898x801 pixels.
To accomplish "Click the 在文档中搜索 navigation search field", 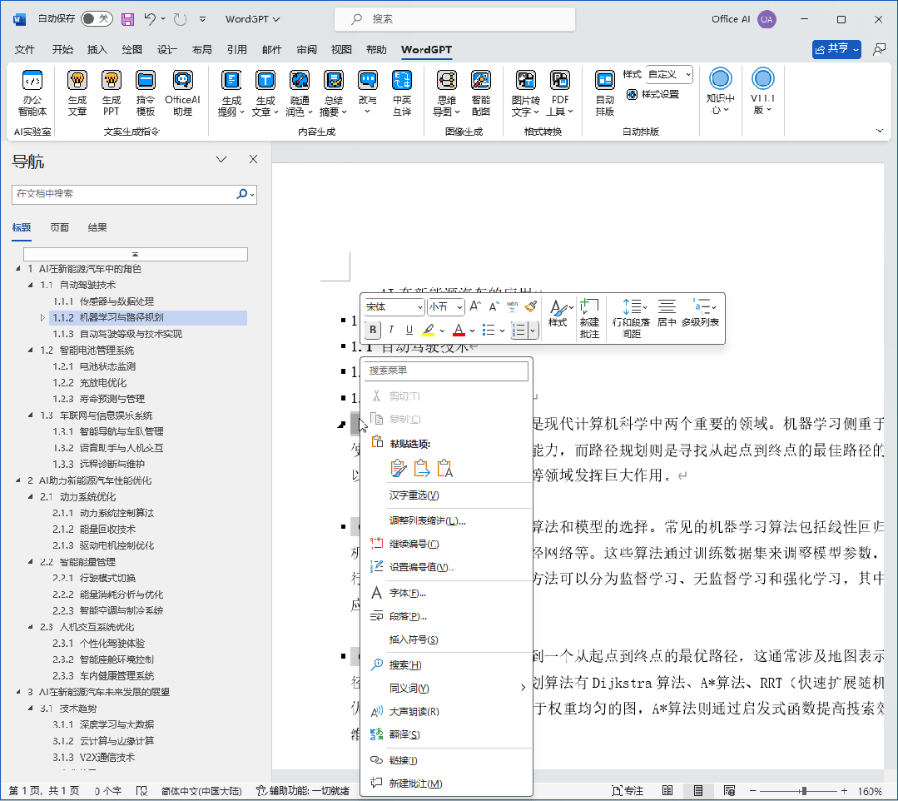I will tap(125, 194).
